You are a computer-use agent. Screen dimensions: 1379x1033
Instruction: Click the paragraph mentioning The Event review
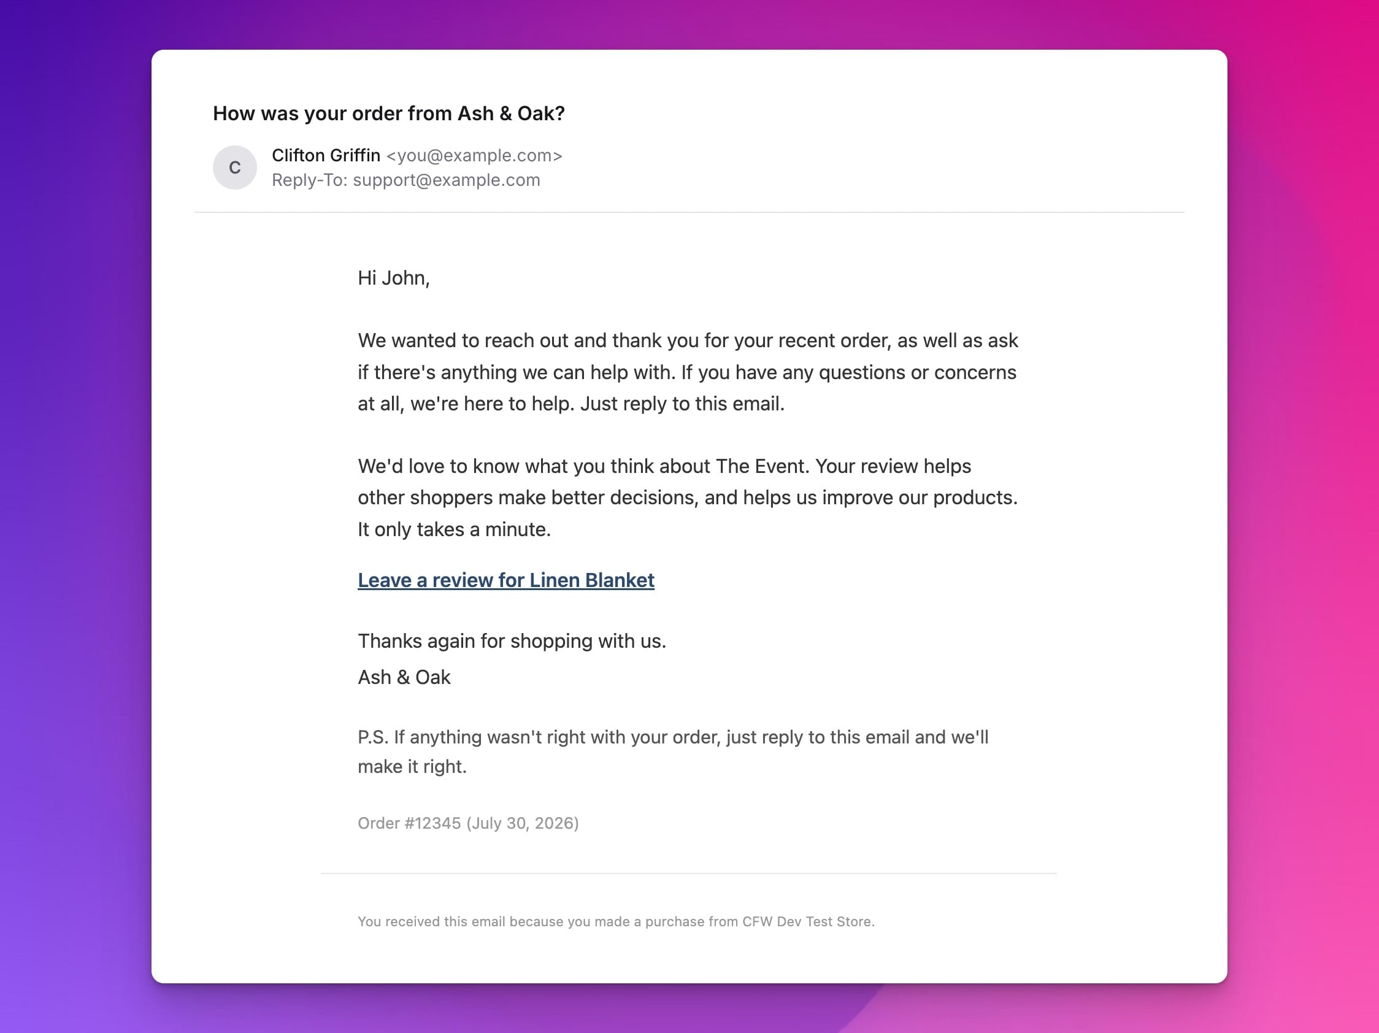(x=688, y=497)
